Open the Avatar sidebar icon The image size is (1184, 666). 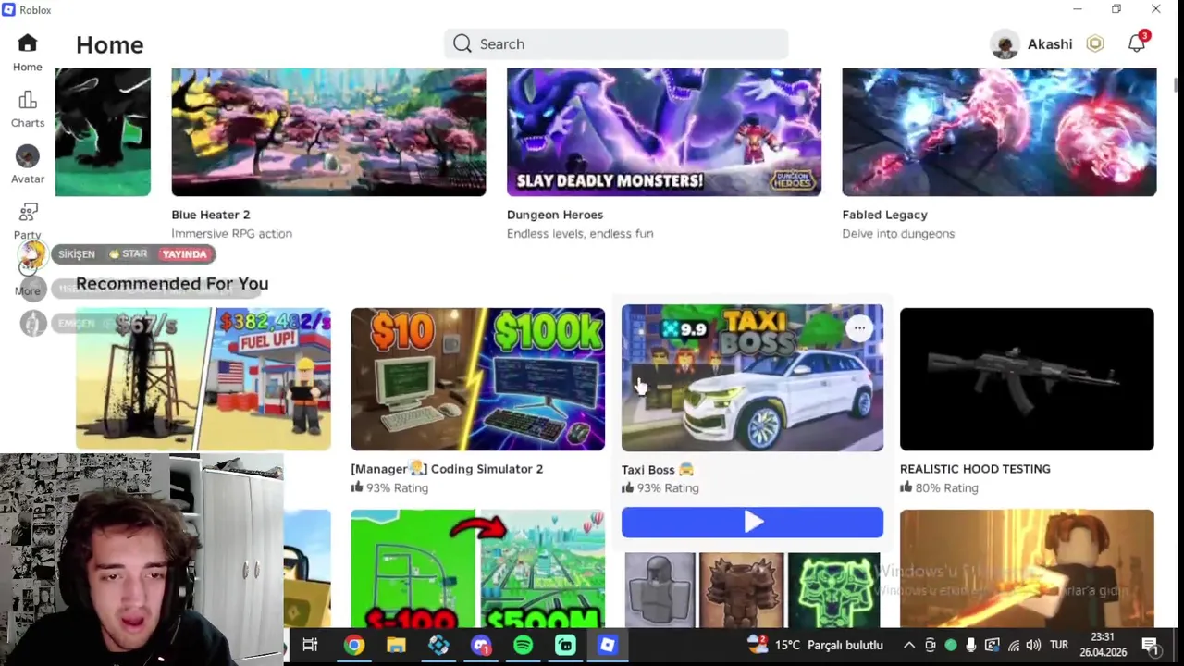tap(27, 155)
